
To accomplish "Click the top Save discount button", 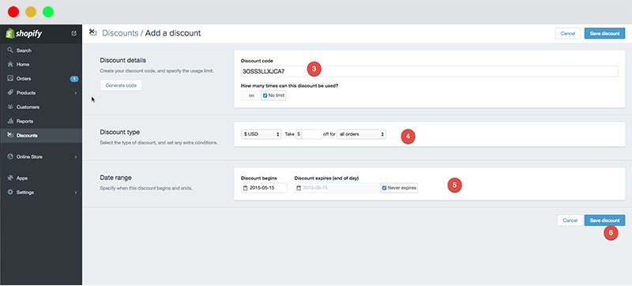I will [x=604, y=33].
